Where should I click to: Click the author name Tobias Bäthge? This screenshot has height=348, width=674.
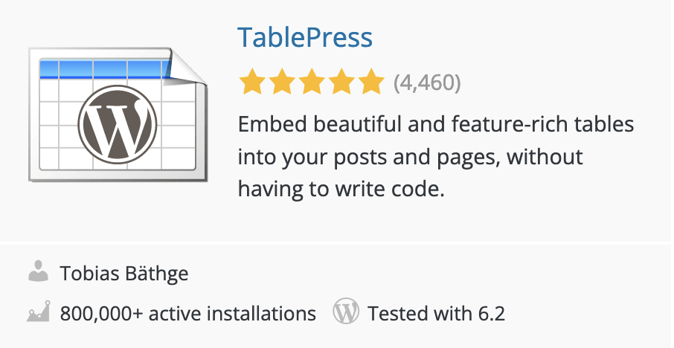[124, 274]
